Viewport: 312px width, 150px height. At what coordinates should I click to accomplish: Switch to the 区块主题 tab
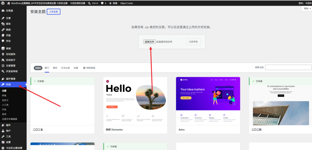(x=66, y=68)
